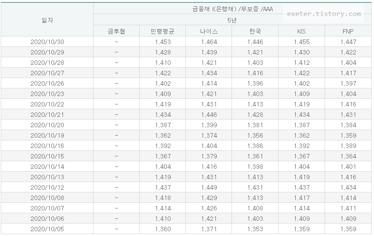Click 한국 value 1.398 for 10/14
The width and height of the screenshot is (374, 236).
click(255, 167)
